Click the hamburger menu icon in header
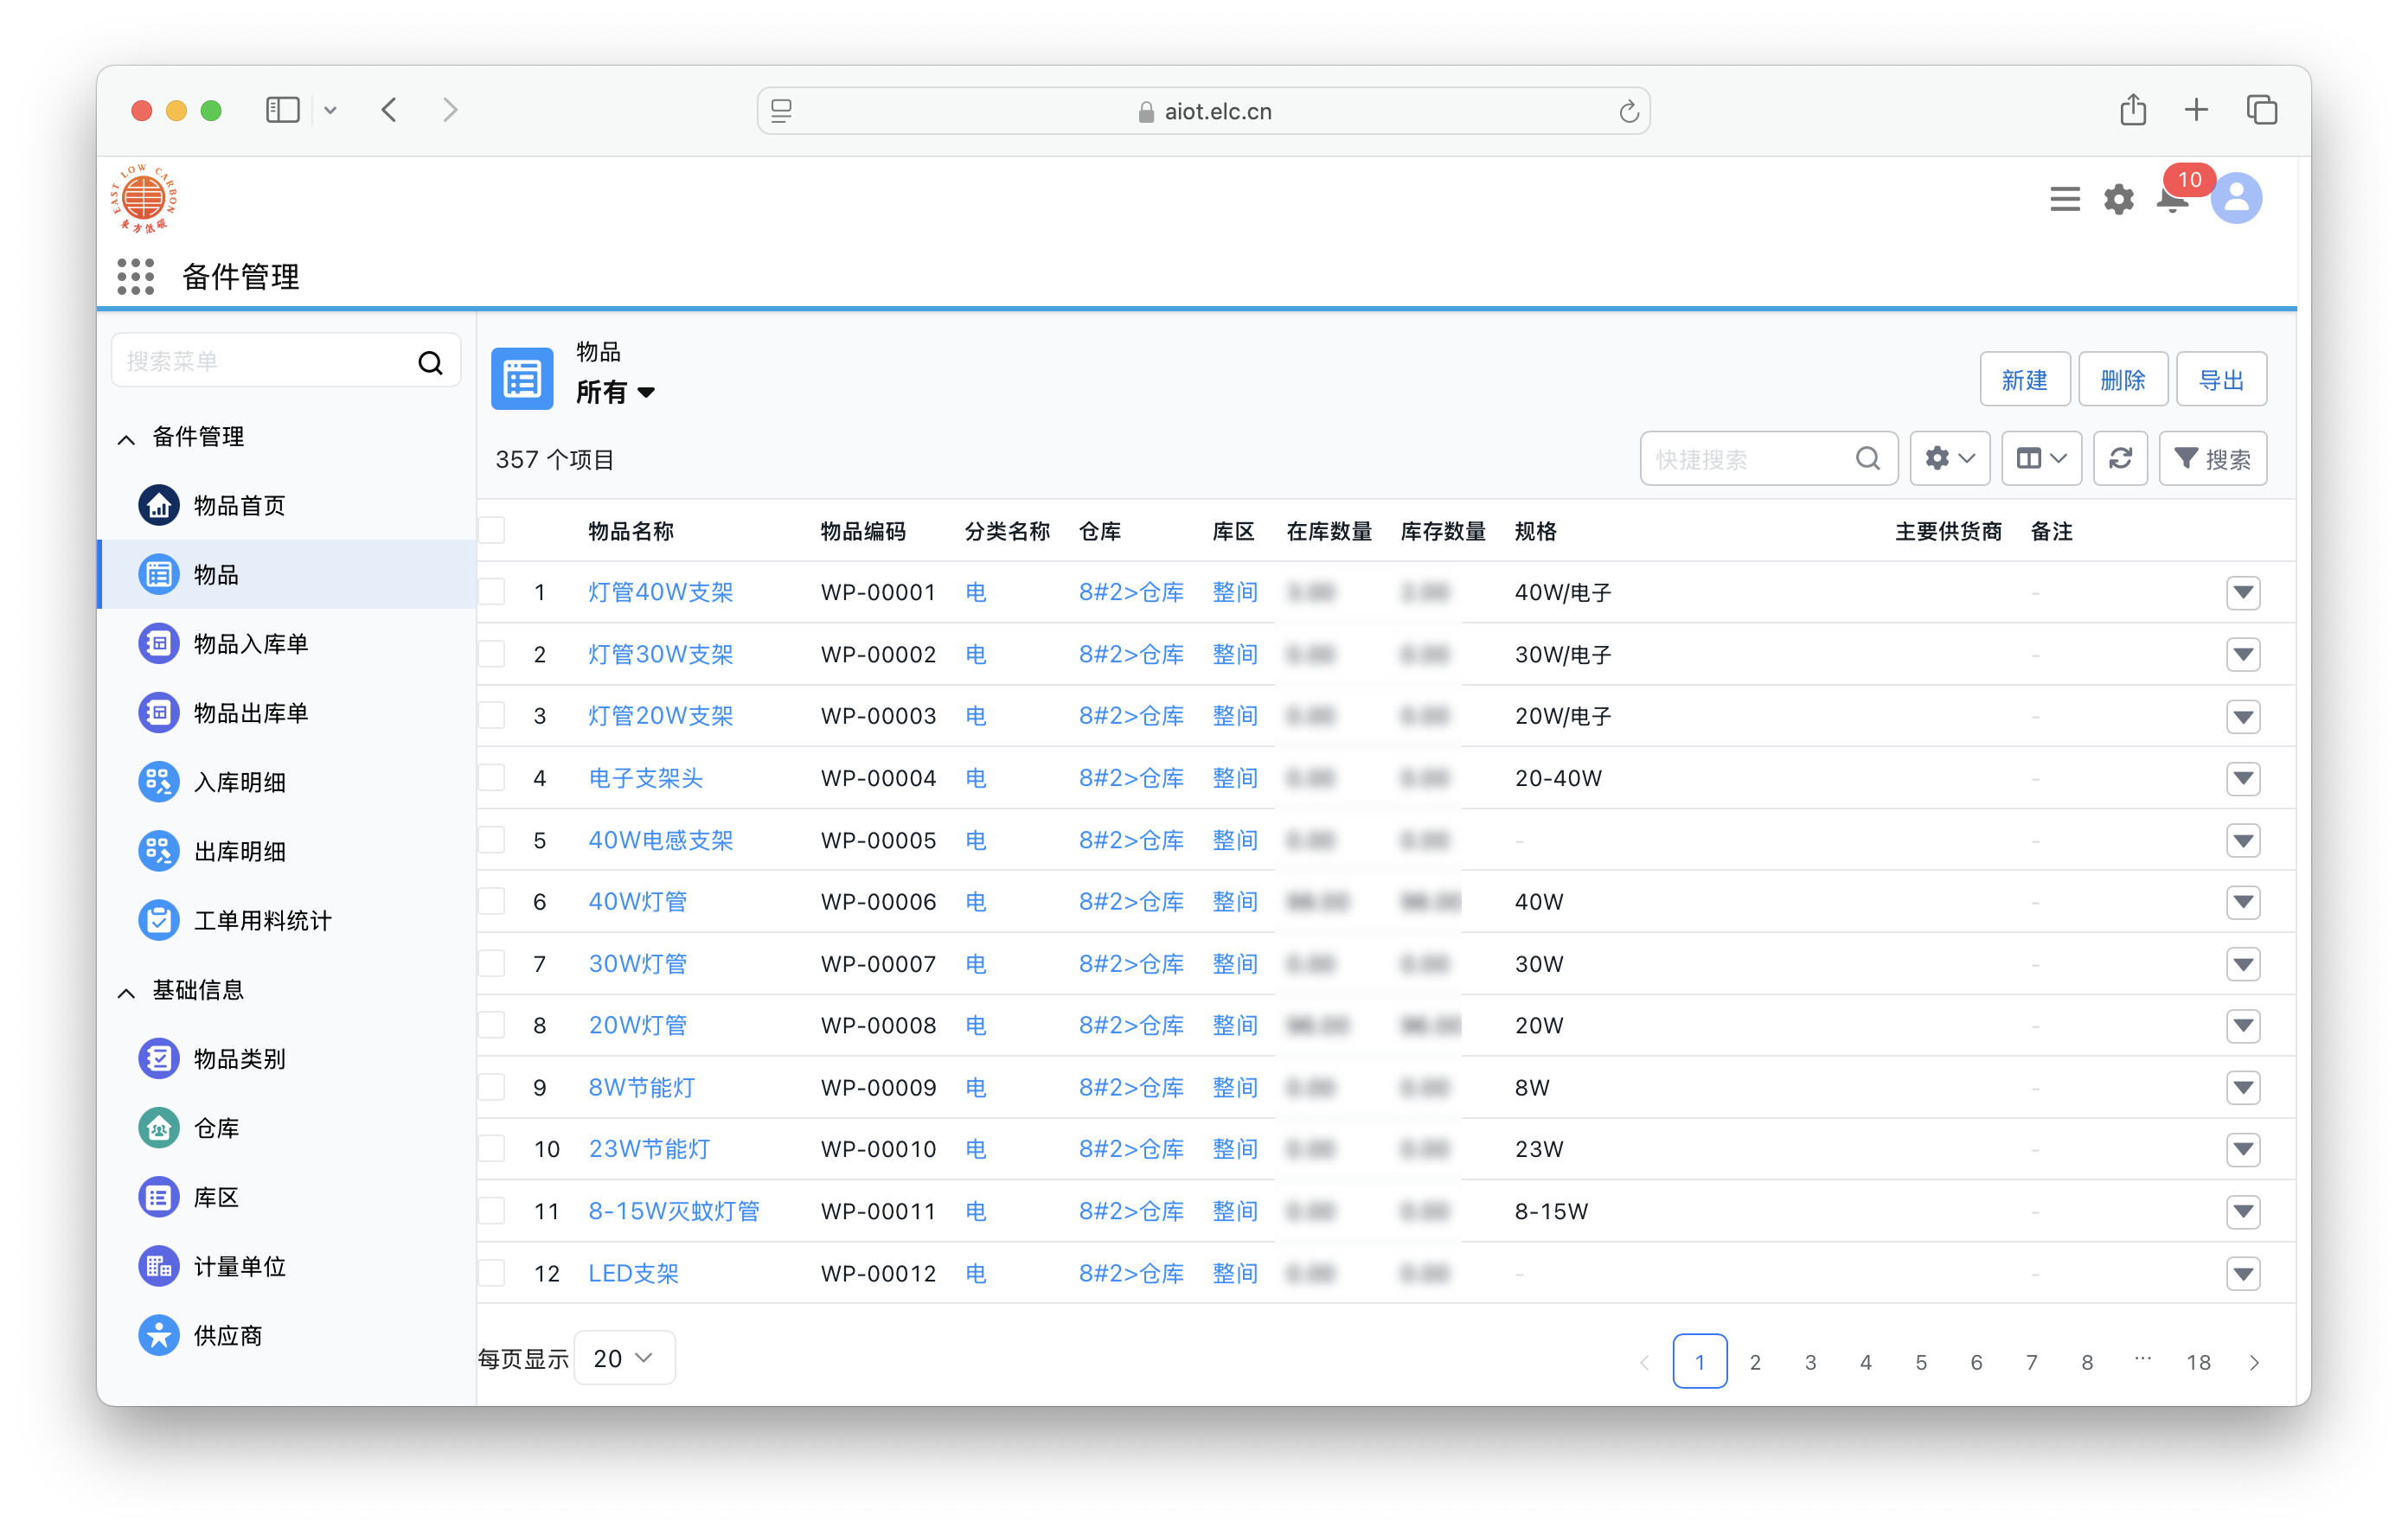This screenshot has height=1534, width=2408. [x=2065, y=199]
